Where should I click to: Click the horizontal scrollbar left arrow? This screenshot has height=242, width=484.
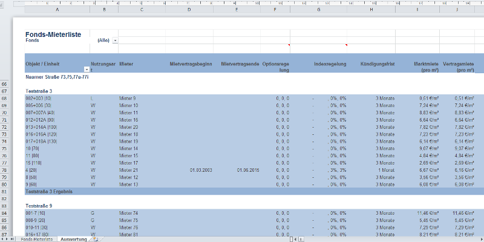pos(295,239)
